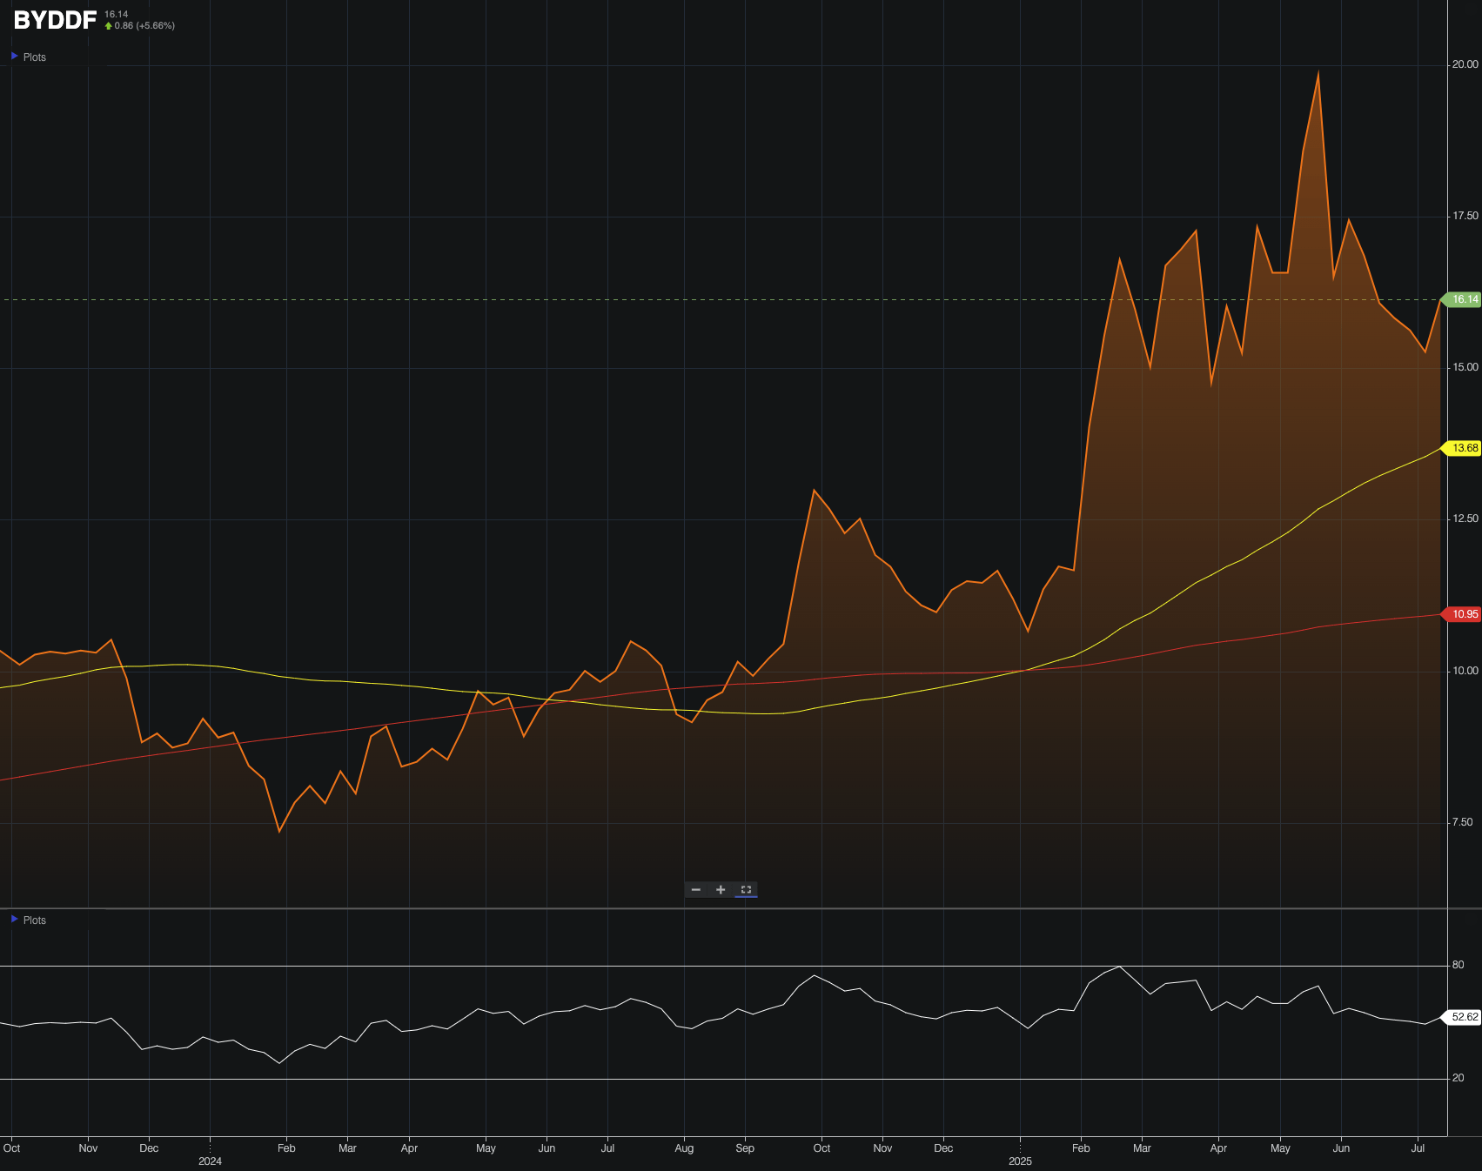Select the yellow 13.68 price label
This screenshot has height=1171, width=1482.
(1463, 448)
